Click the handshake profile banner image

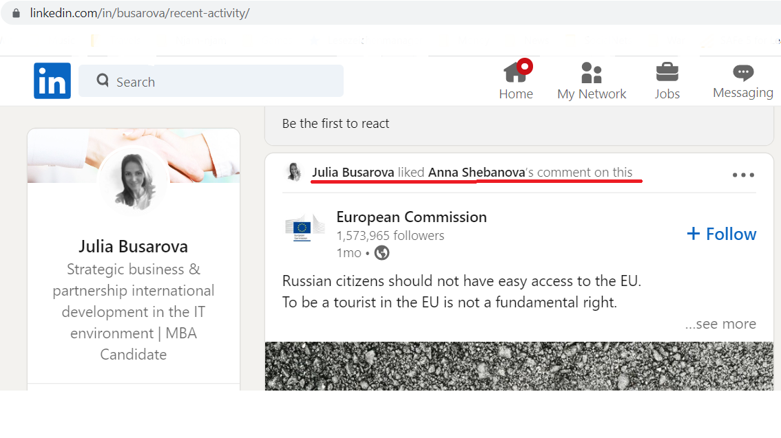click(134, 155)
